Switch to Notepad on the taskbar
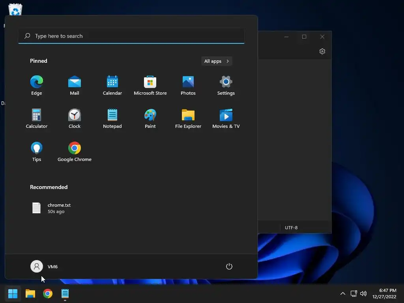Screen dimensions: 404x303 (x=65, y=294)
